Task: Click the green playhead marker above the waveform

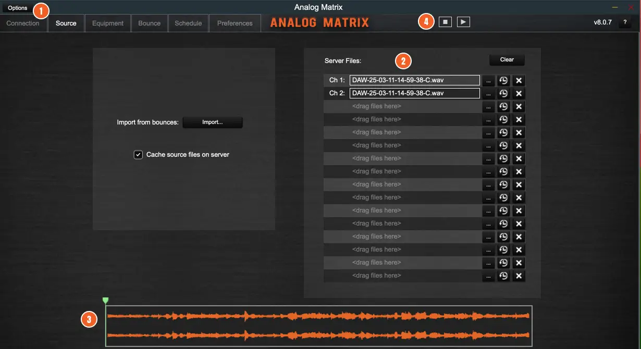Action: (106, 301)
